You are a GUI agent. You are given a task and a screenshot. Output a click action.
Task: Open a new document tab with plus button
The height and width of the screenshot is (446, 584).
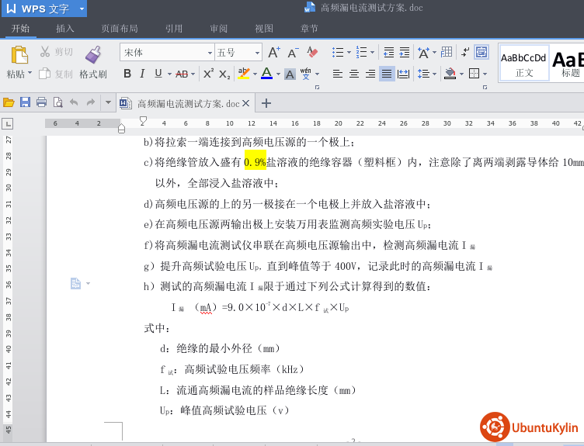(x=266, y=103)
